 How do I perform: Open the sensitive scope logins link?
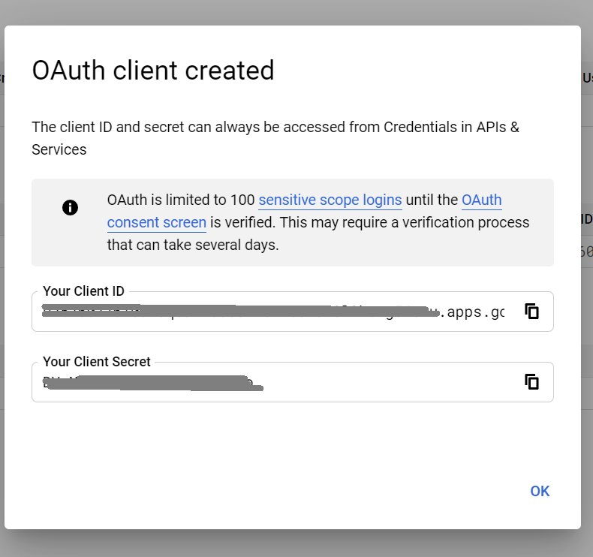(x=330, y=200)
